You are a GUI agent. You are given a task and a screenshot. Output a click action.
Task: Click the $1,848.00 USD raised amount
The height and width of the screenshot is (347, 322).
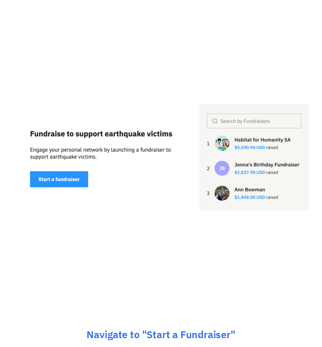250,197
